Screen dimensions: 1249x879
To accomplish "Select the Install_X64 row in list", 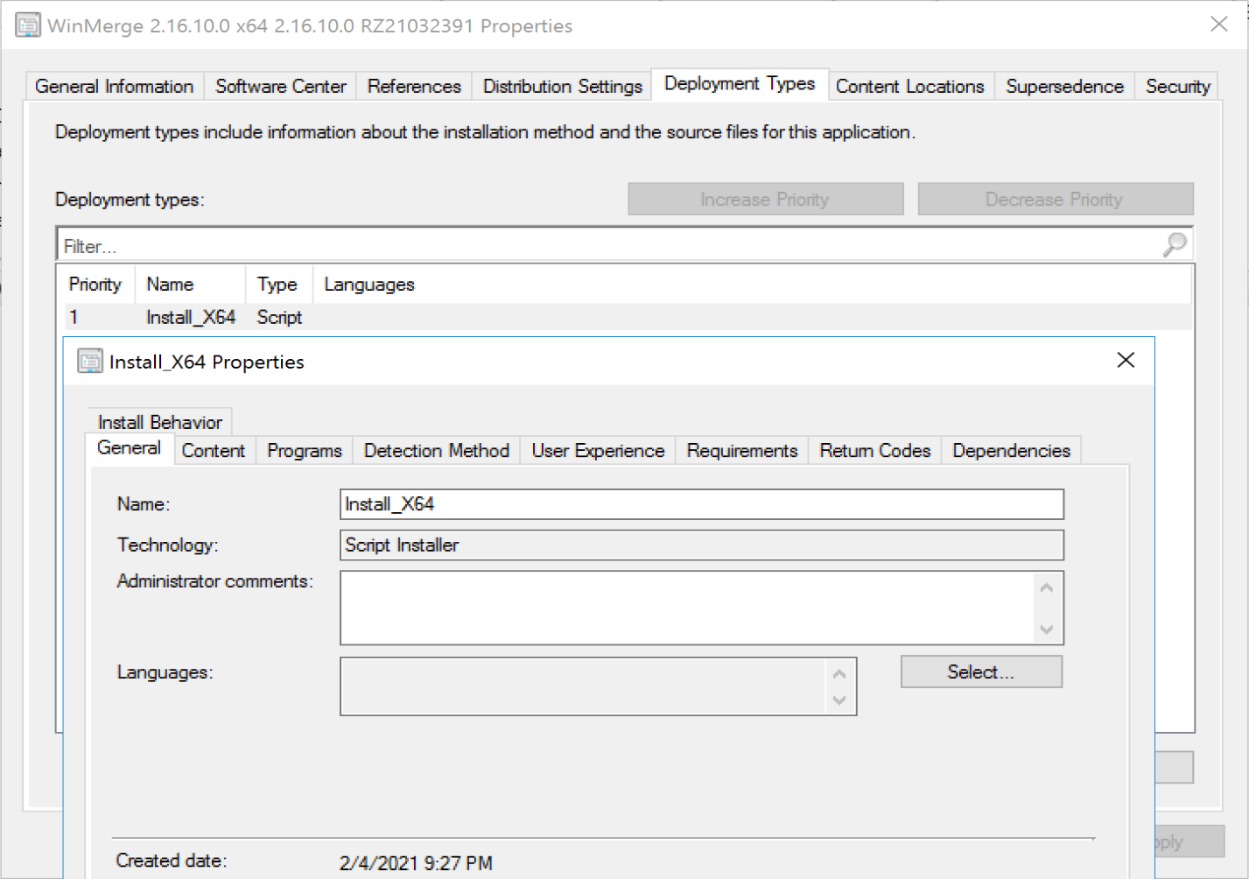I will point(191,317).
